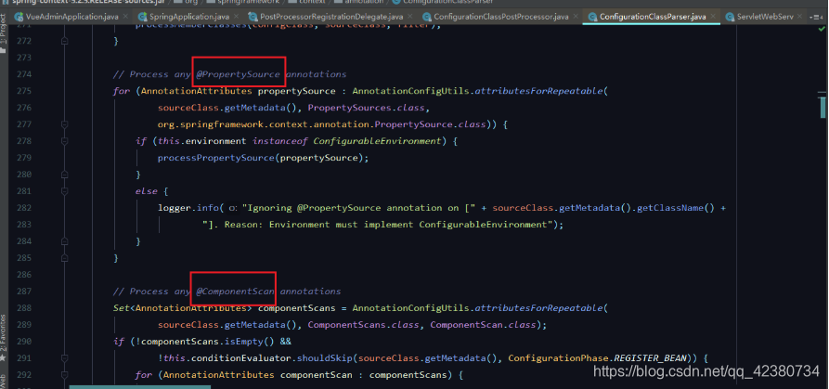
Task: Collapse the else block at line 281
Action: coord(64,191)
